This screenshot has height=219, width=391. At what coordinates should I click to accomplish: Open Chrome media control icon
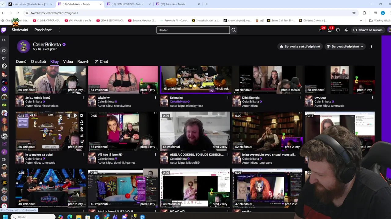coord(375,13)
